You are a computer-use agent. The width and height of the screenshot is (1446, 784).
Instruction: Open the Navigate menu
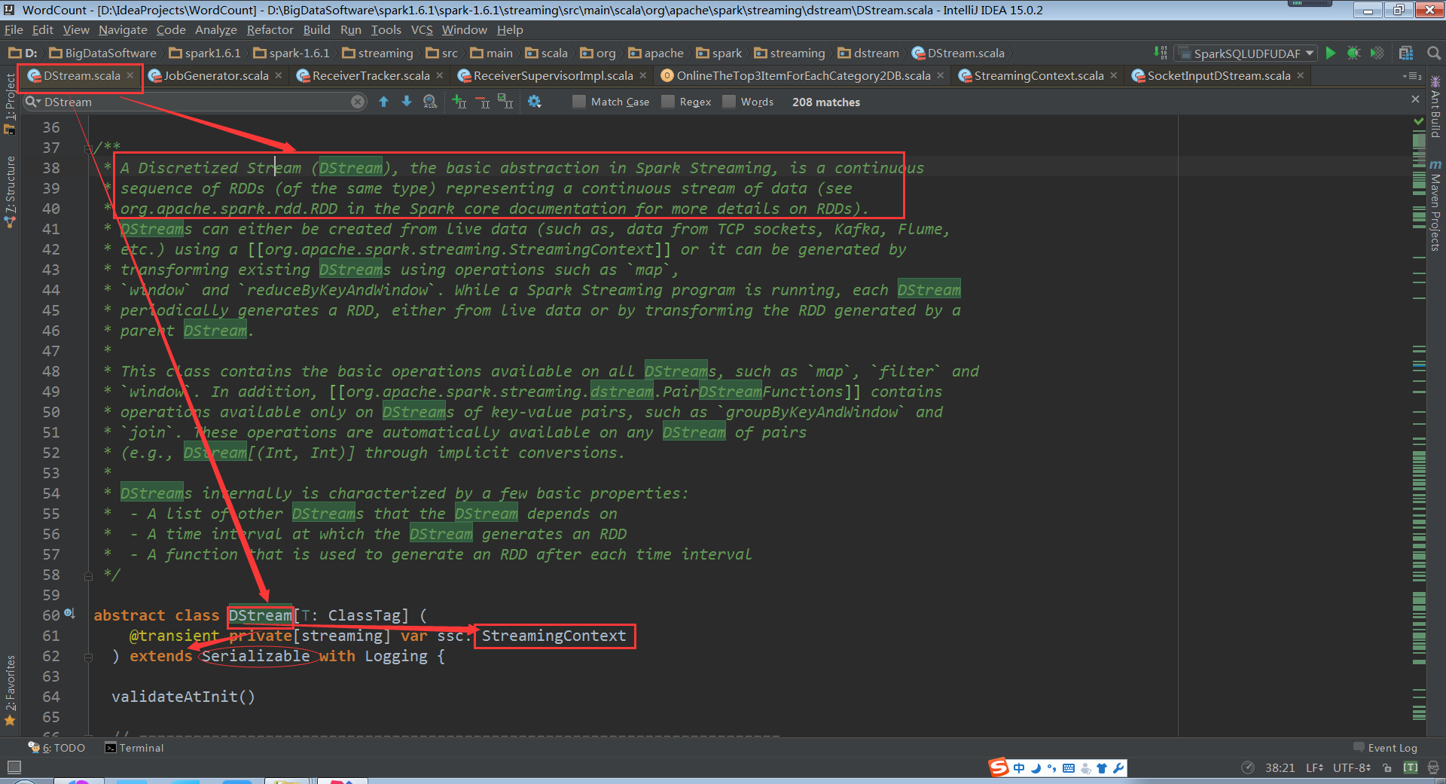(x=123, y=30)
